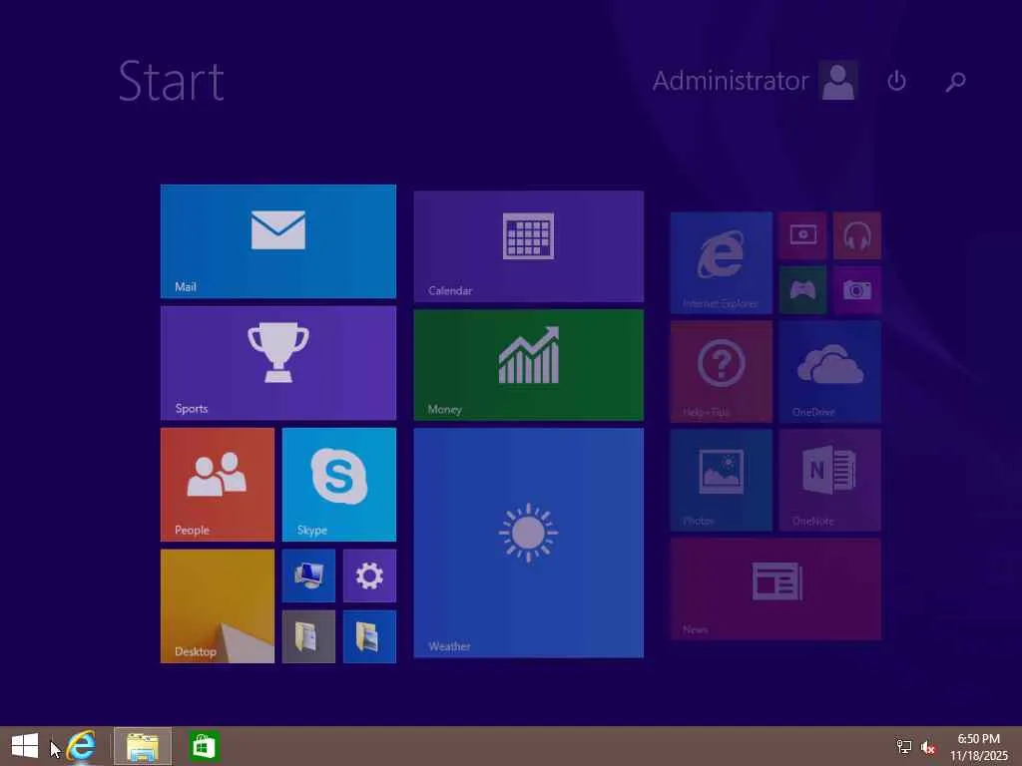Launch Internet Explorer from the taskbar
Viewport: 1022px width, 766px height.
tap(82, 746)
